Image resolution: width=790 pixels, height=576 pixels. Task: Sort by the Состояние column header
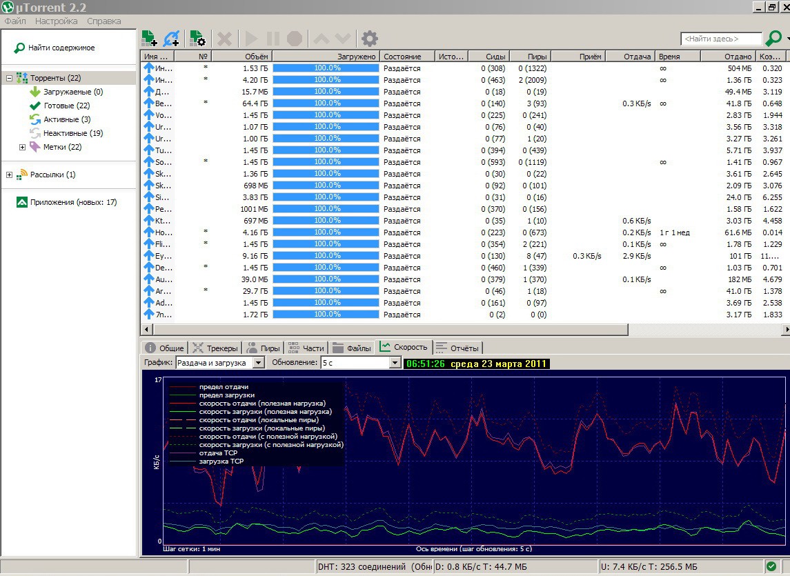[406, 57]
